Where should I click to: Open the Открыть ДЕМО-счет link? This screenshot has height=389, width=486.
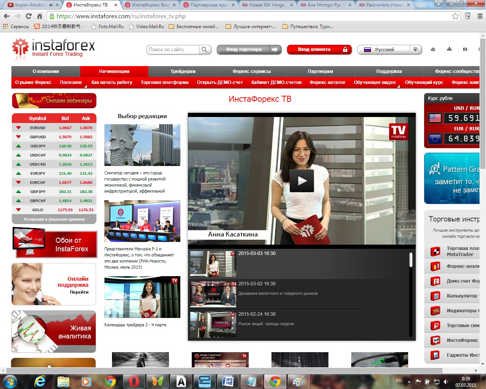pos(220,82)
